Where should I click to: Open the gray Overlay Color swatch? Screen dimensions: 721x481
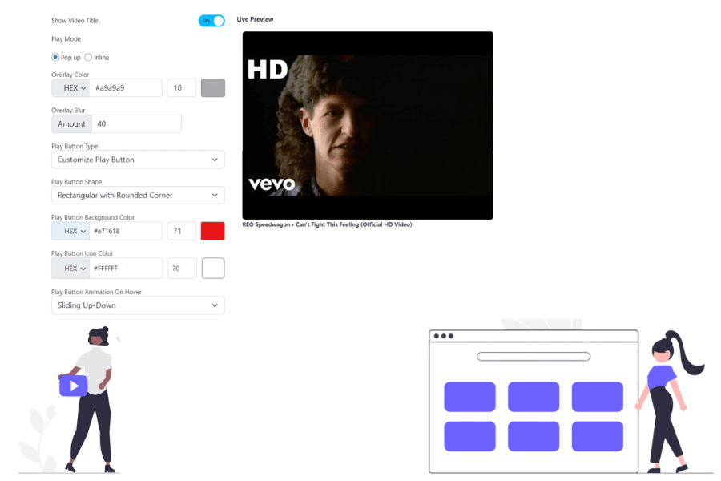212,88
